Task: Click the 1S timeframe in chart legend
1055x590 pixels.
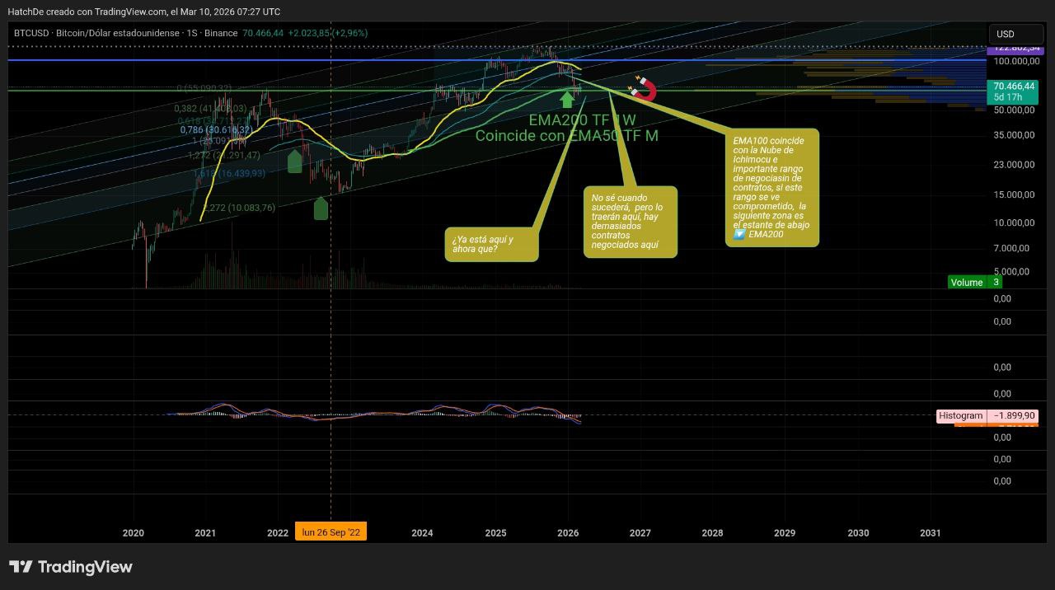Action: tap(192, 33)
